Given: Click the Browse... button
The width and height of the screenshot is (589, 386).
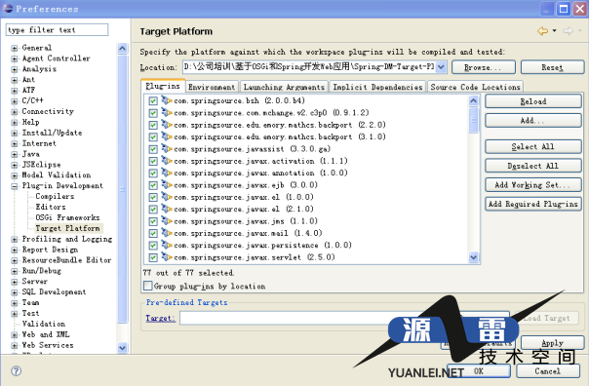Looking at the screenshot, I should [484, 67].
